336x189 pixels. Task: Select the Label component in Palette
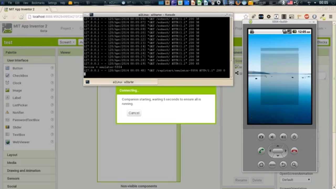[x=17, y=98]
